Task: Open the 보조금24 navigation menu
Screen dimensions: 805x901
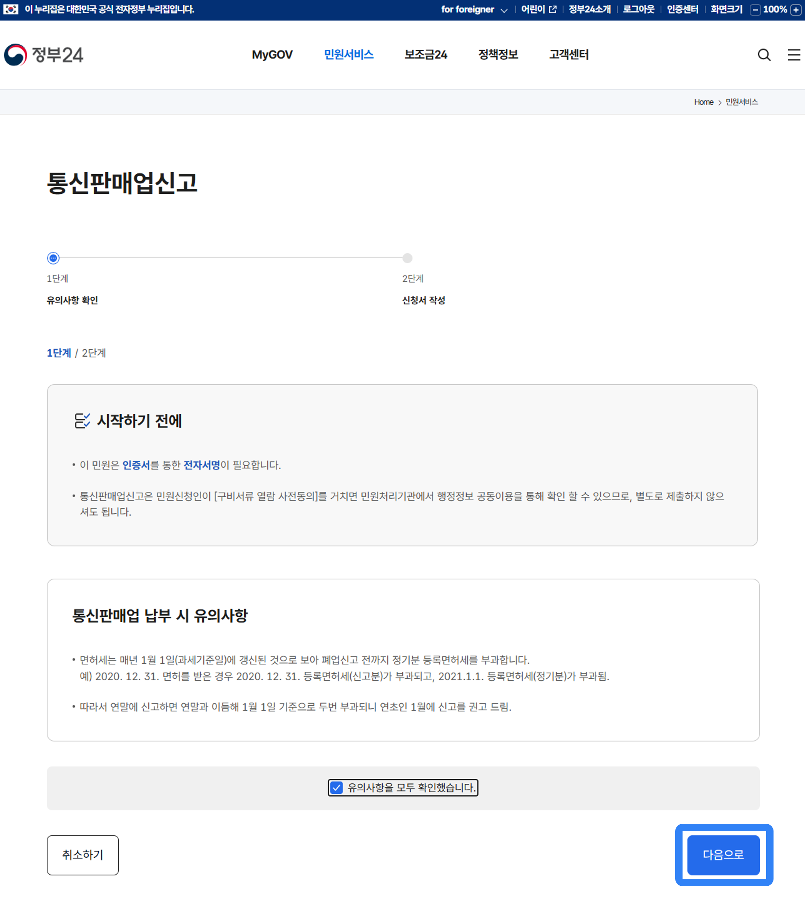Action: pyautogui.click(x=426, y=55)
